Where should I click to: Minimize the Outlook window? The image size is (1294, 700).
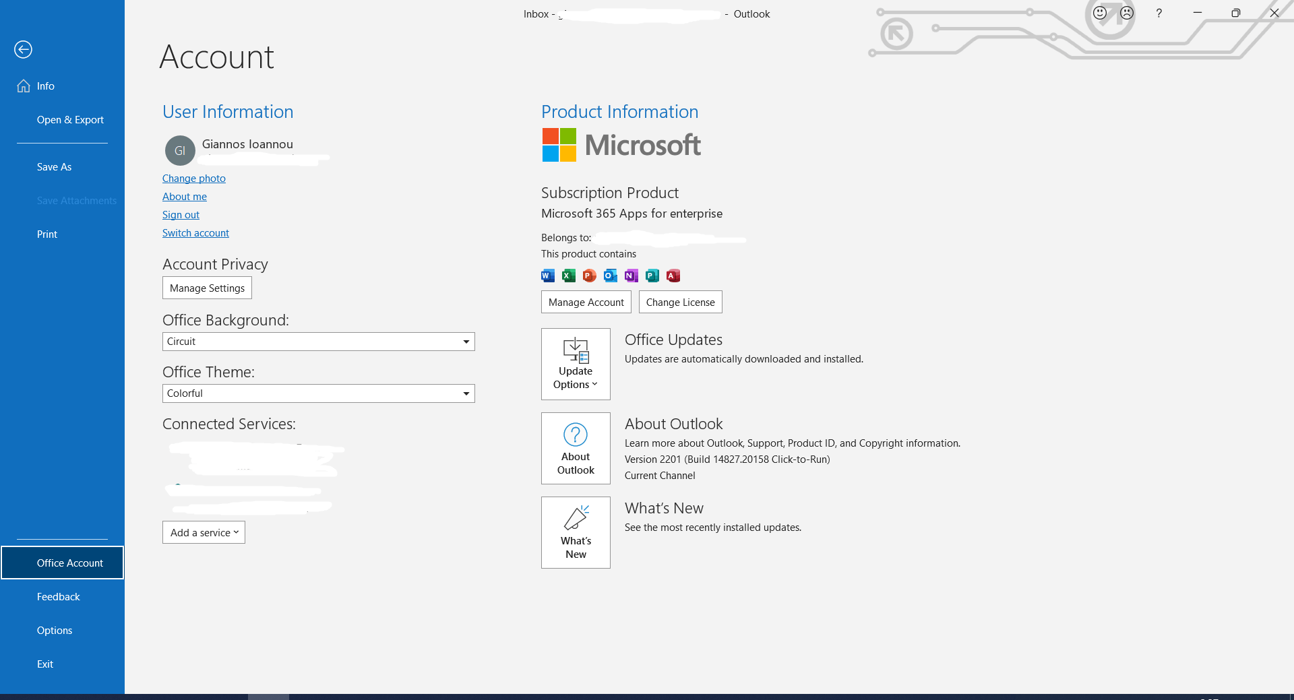(1198, 13)
